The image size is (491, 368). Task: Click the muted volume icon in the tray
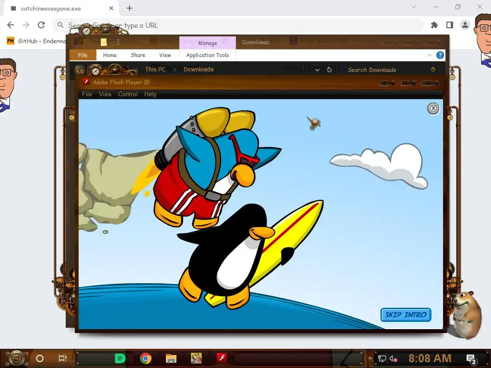point(393,358)
